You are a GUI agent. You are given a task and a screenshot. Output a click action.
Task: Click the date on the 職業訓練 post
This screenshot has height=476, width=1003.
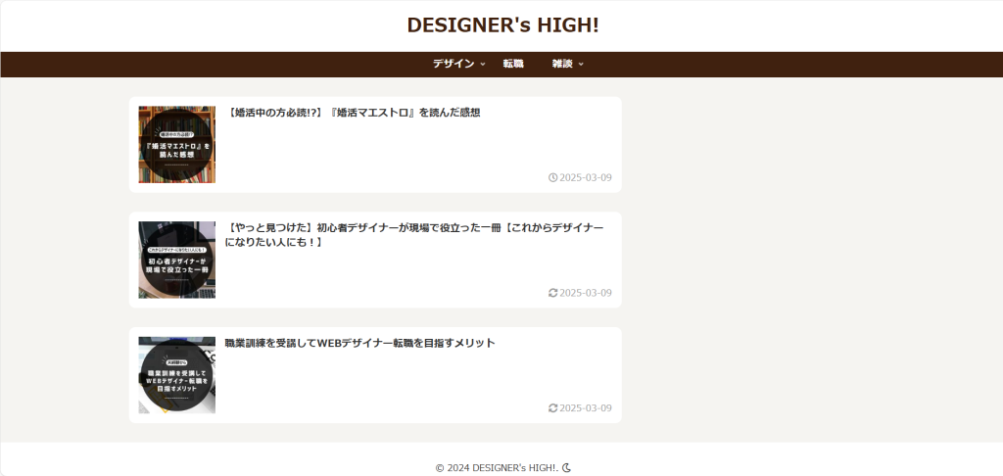pos(586,407)
